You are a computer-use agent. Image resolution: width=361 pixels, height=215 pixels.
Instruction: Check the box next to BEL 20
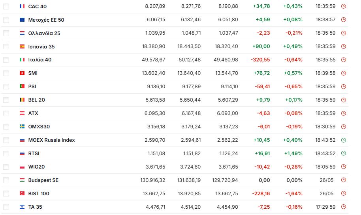coord(6,100)
